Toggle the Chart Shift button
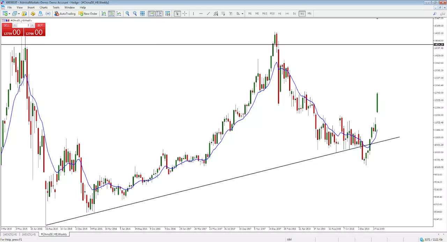 pyautogui.click(x=159, y=14)
